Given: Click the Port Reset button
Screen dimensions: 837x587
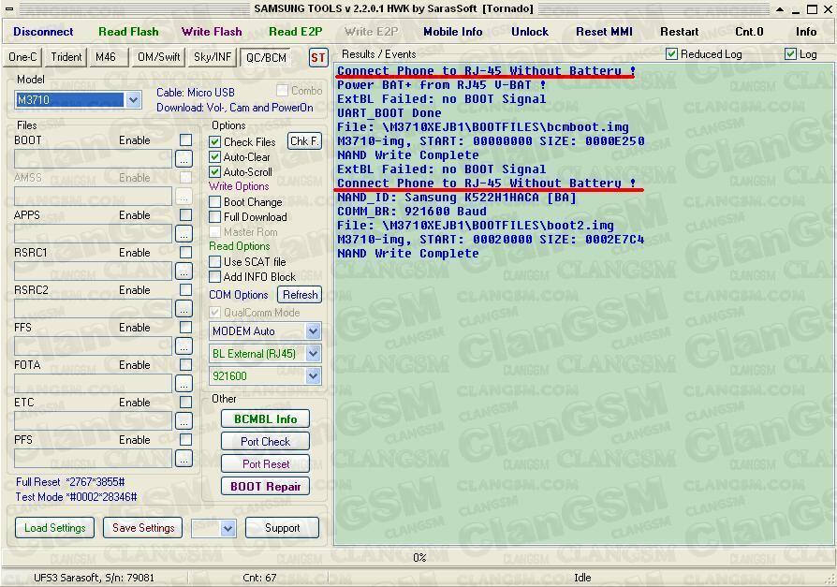Looking at the screenshot, I should (x=265, y=463).
